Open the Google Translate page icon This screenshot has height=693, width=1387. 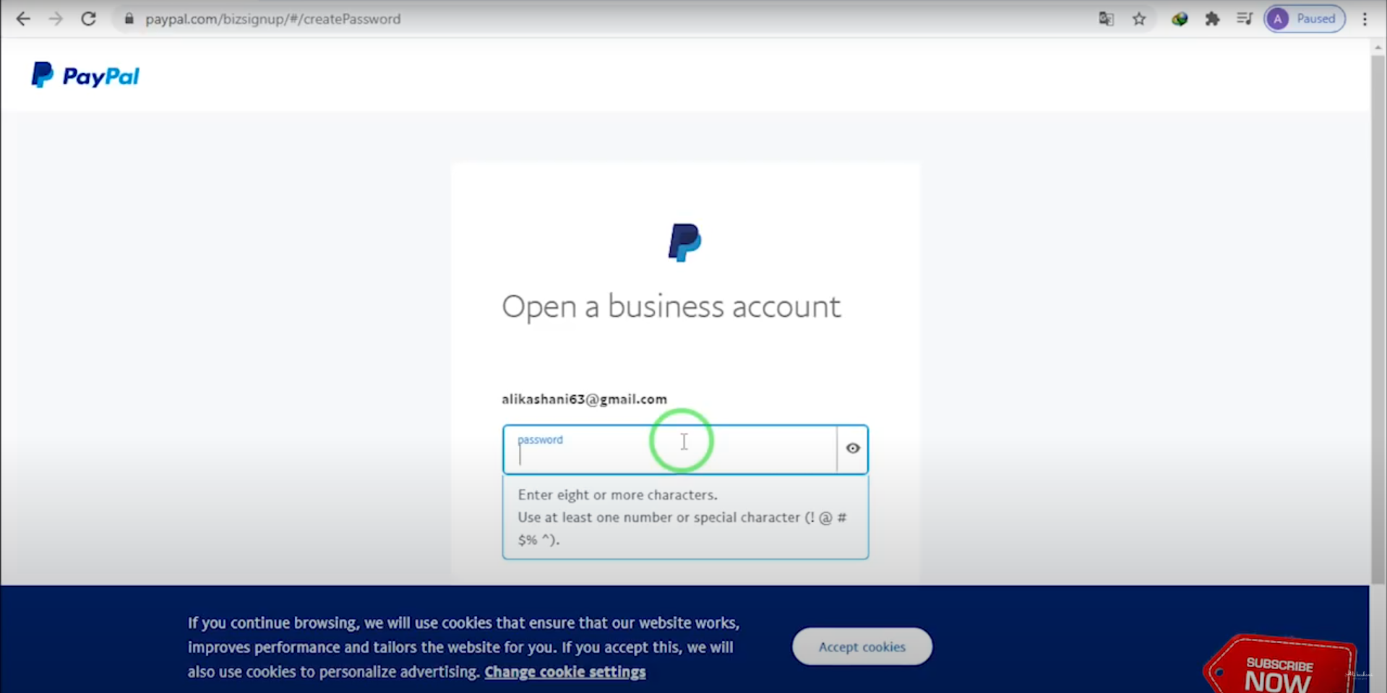(1106, 19)
